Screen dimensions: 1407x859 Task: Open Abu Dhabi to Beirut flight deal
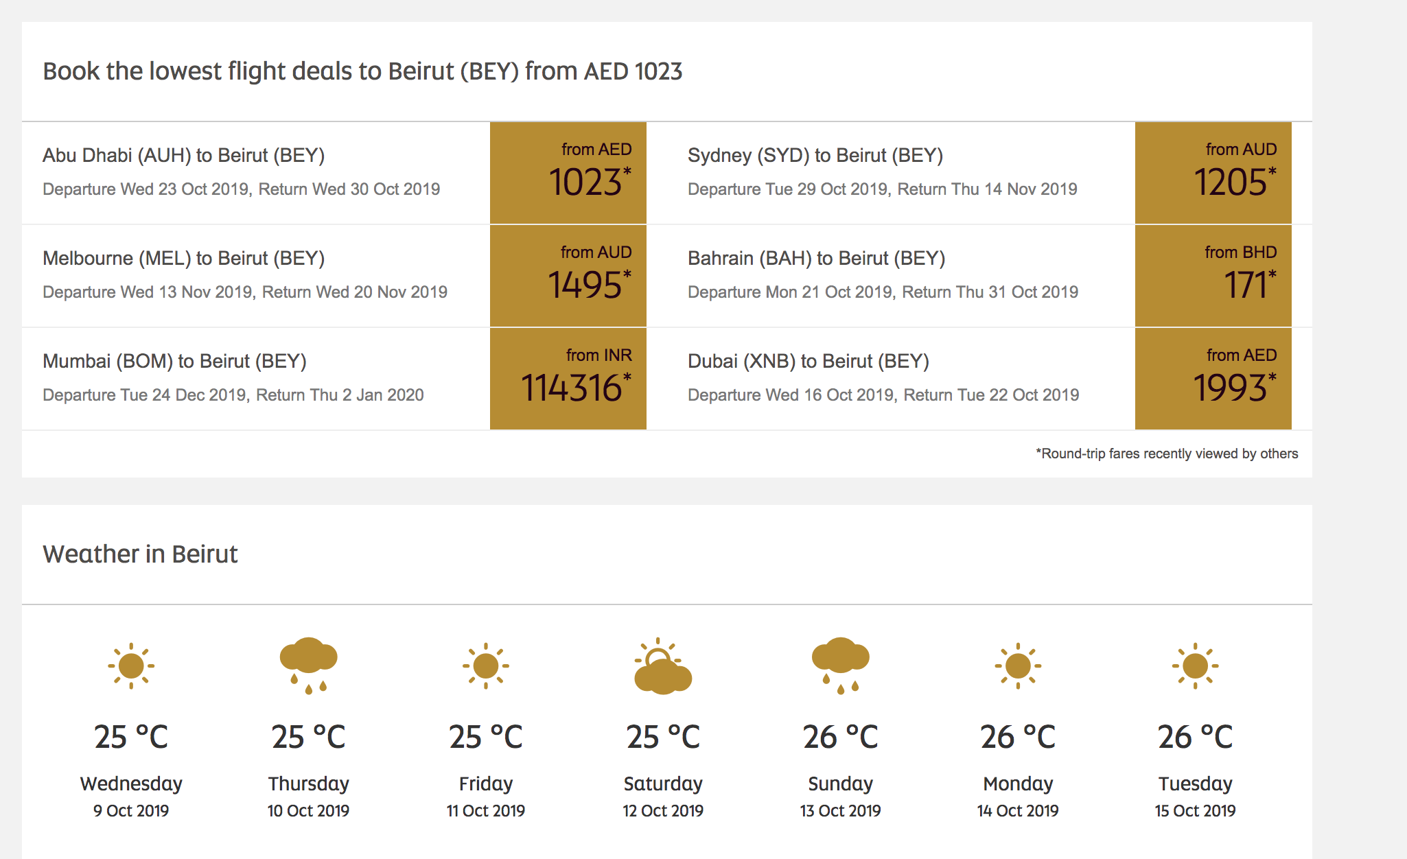184,156
